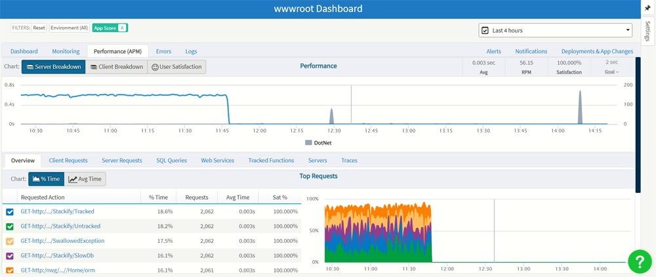
Task: Open the Environment (All) filter
Action: tap(69, 28)
